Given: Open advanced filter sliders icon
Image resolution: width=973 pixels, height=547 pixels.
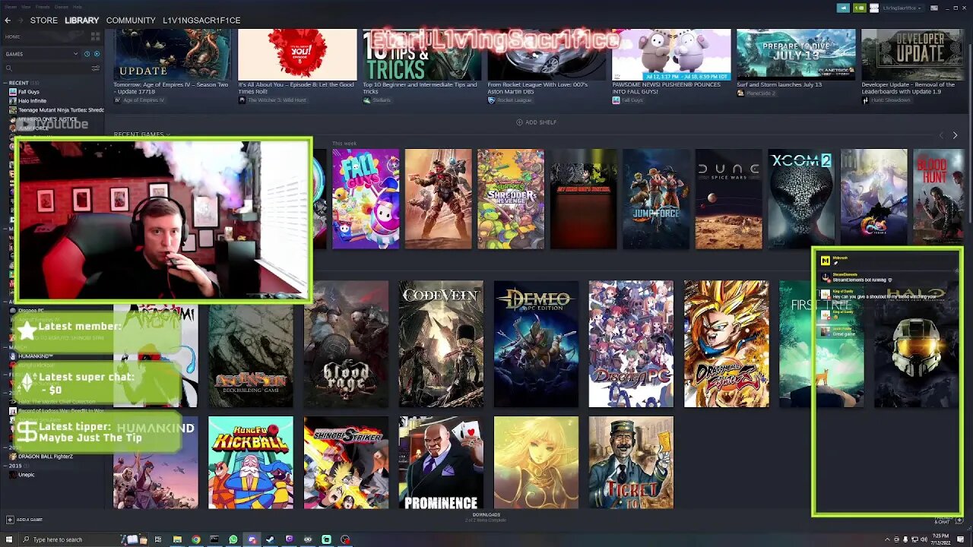Looking at the screenshot, I should point(96,68).
